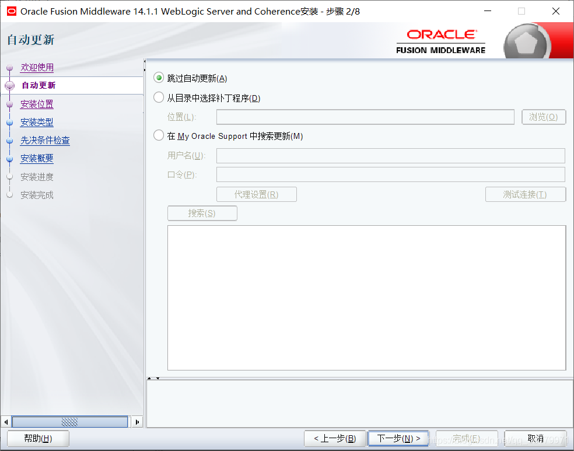Close the installer window
The width and height of the screenshot is (574, 451).
pyautogui.click(x=556, y=11)
